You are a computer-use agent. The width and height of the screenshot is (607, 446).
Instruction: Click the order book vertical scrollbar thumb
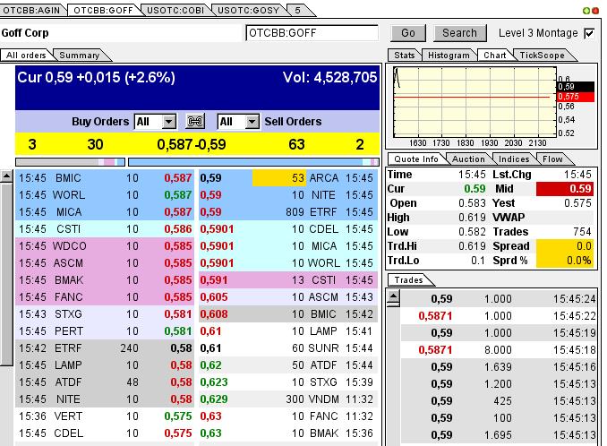point(7,274)
